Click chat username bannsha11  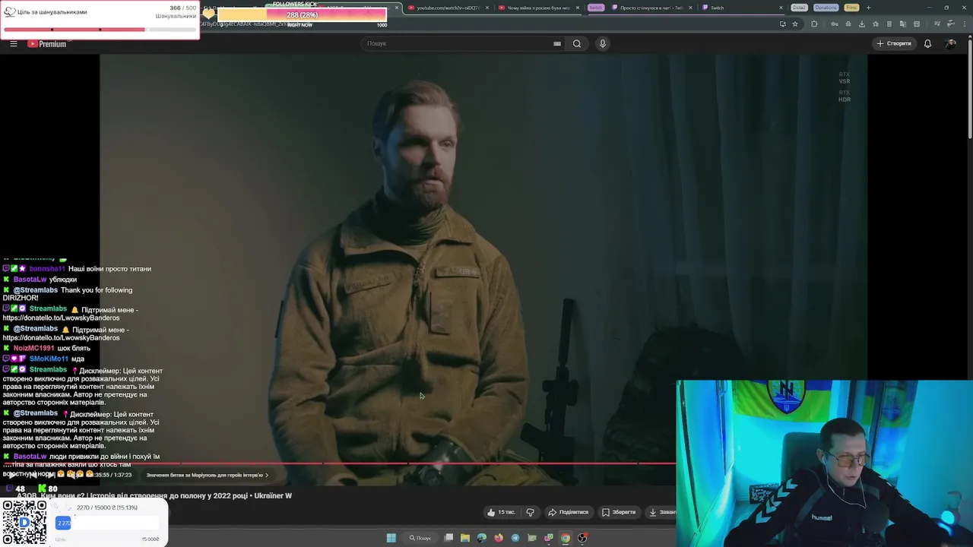click(x=47, y=269)
